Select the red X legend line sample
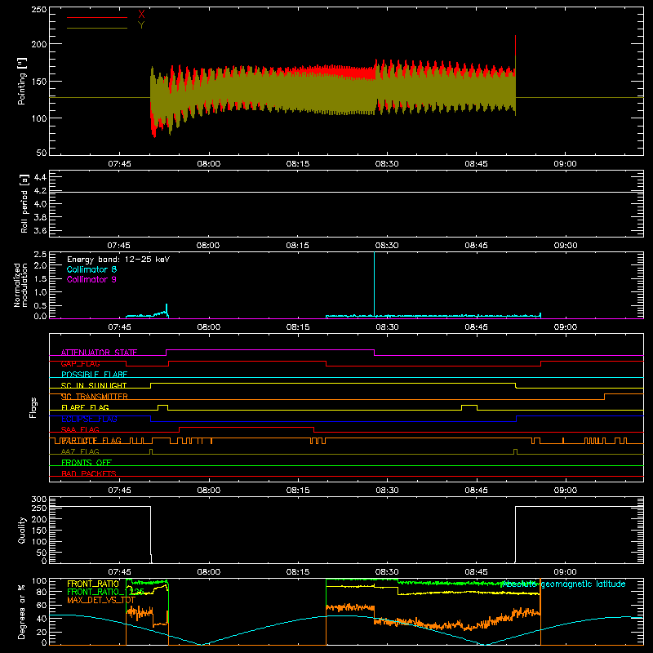 coord(97,17)
